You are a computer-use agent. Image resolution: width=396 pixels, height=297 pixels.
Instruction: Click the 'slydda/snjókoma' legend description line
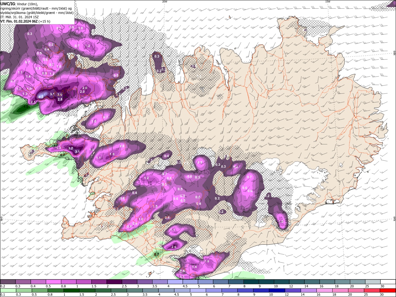pos(37,13)
